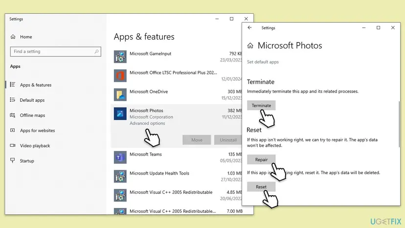
Task: Go to Home in Settings sidebar
Action: click(26, 37)
